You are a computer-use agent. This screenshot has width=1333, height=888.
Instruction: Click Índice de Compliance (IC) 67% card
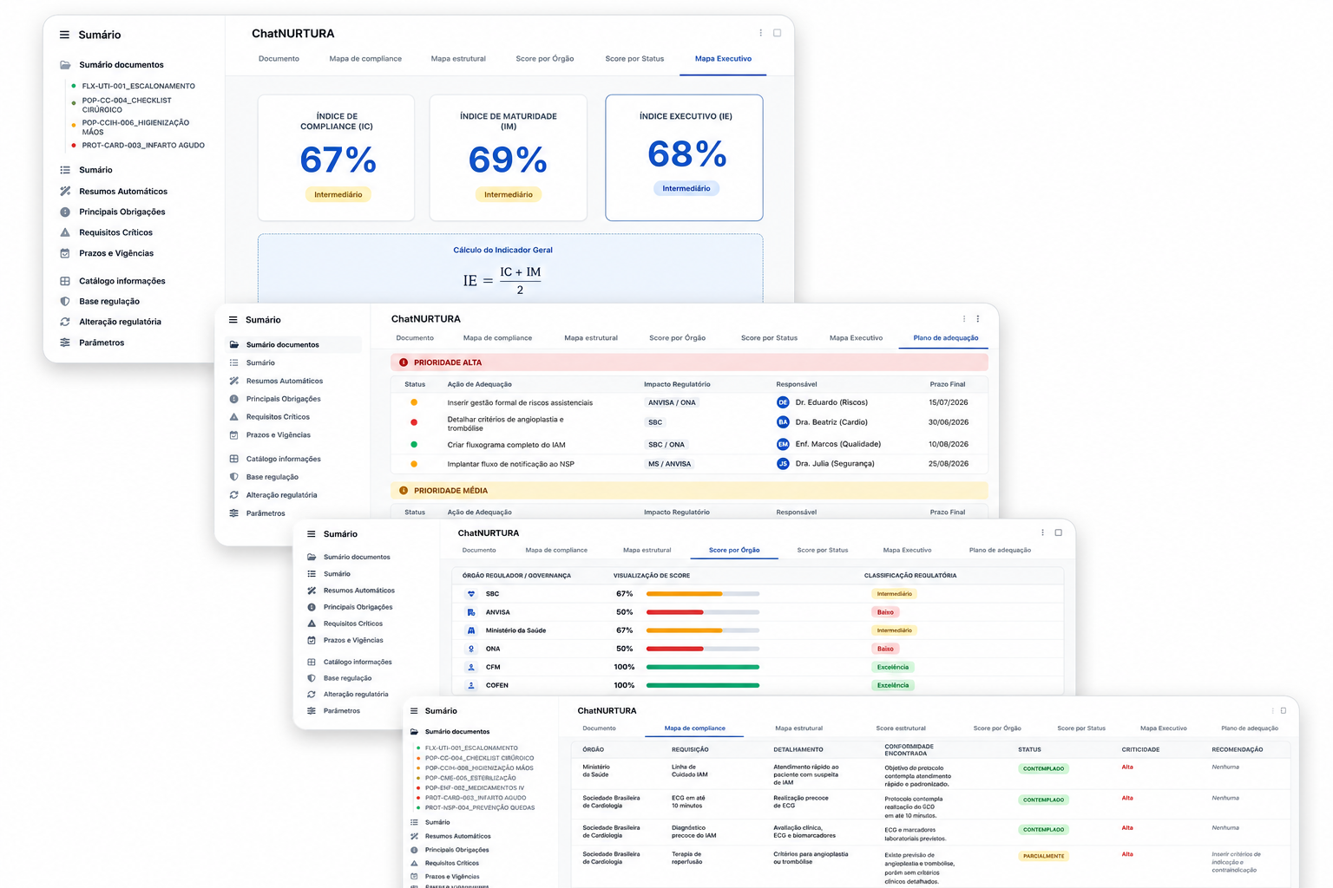pos(337,158)
